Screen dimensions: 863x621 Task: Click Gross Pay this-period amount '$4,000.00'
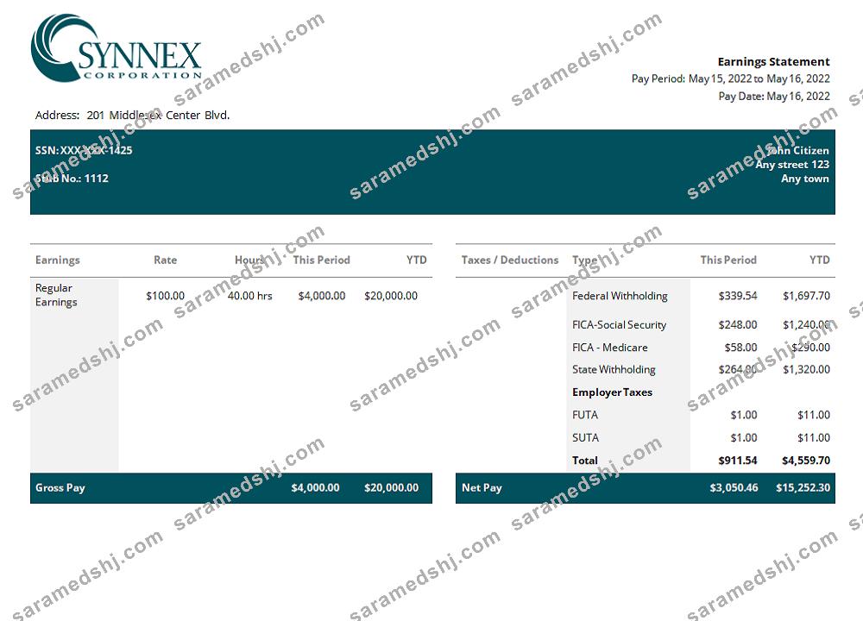point(315,487)
